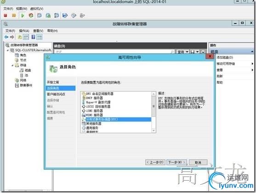The height and width of the screenshot is (193, 256).
Task: Click 刷新 in actions pane
Action: click(x=220, y=76)
